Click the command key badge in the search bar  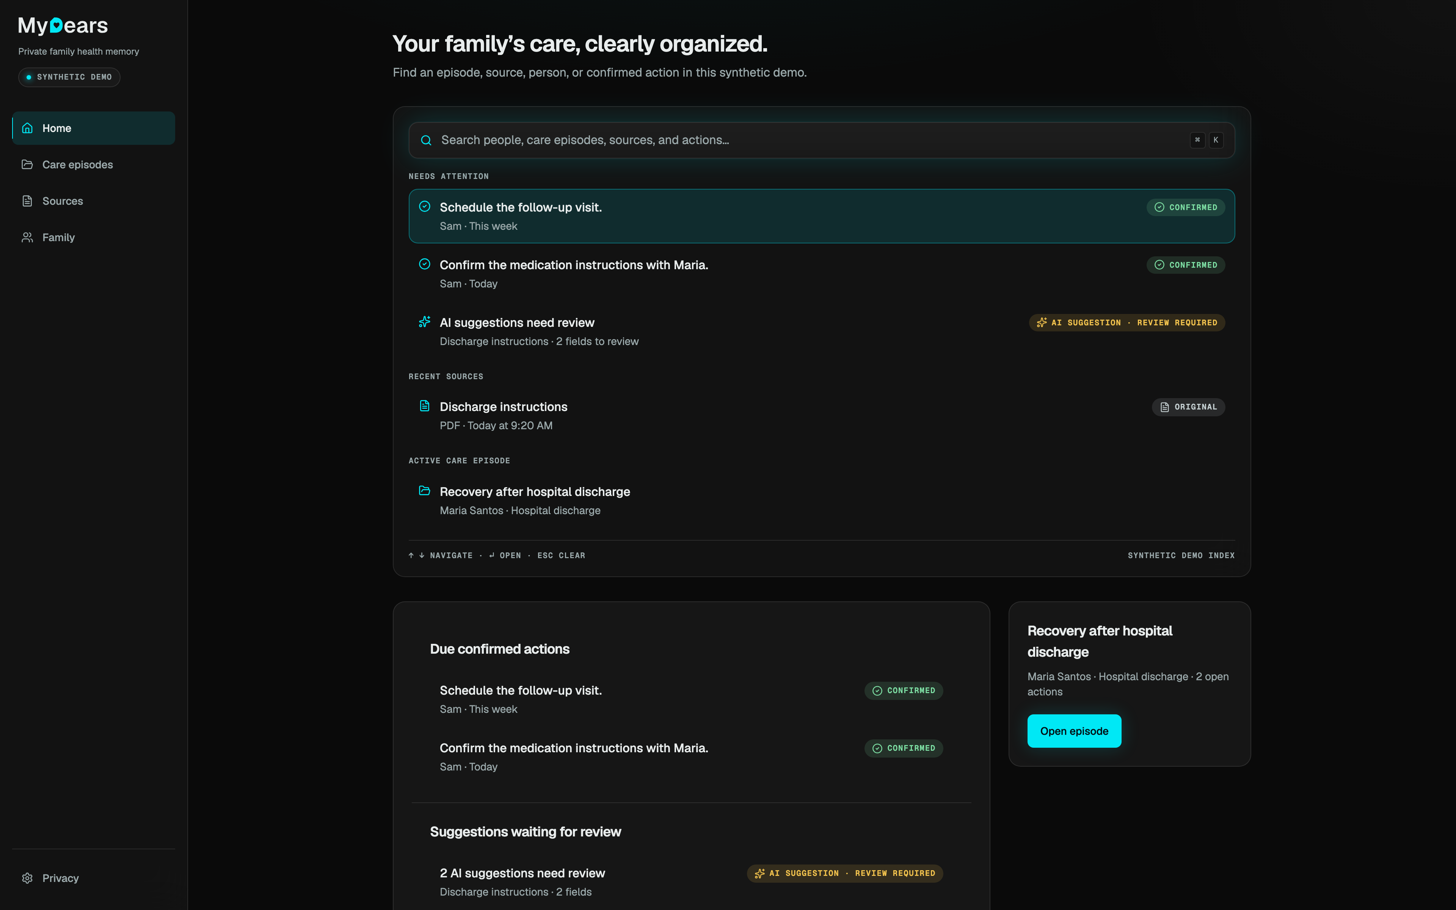1197,140
